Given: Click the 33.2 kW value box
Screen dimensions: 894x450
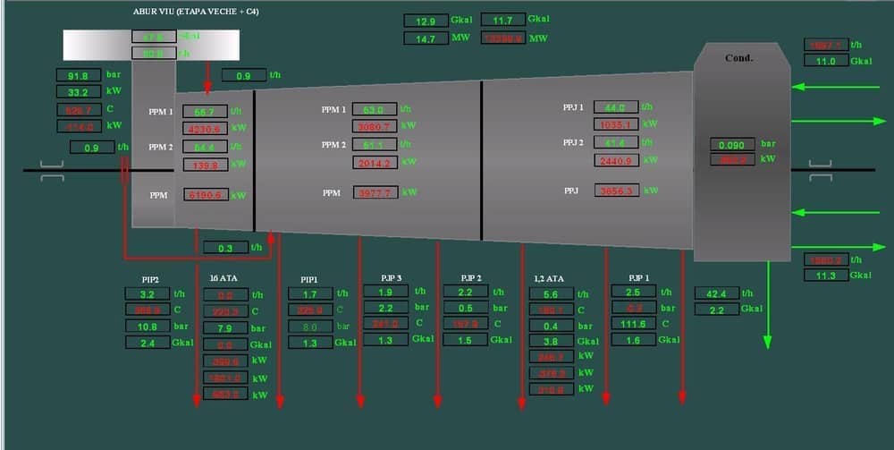Looking at the screenshot, I should pos(79,91).
